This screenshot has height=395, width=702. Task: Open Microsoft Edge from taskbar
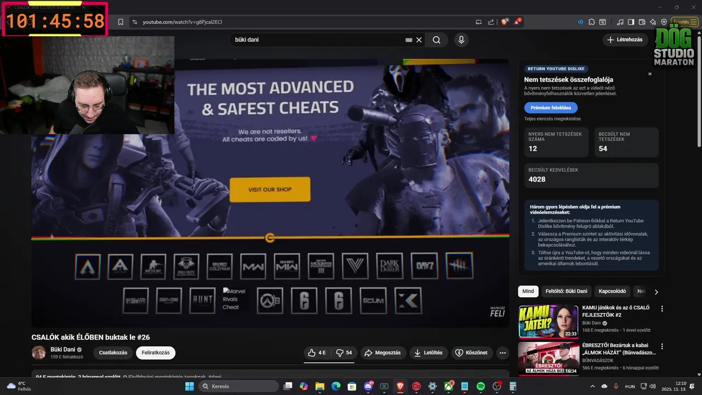point(336,386)
